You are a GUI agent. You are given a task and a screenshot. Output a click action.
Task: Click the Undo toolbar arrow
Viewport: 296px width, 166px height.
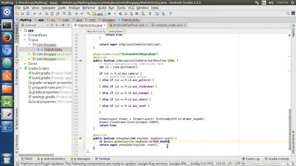pyautogui.click(x=35, y=14)
